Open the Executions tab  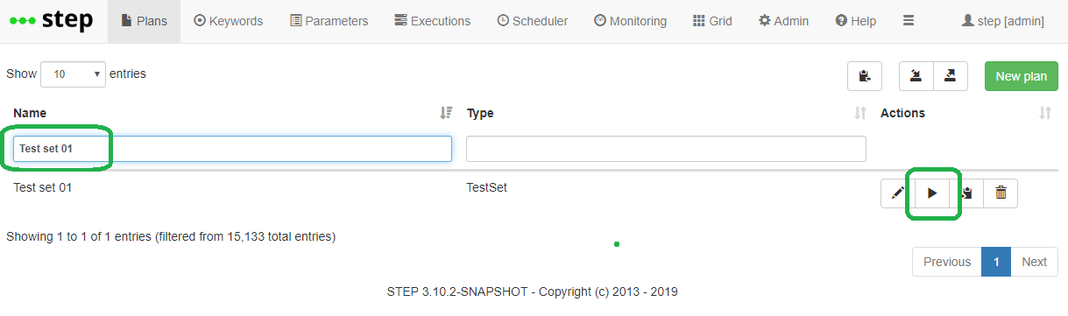(432, 21)
